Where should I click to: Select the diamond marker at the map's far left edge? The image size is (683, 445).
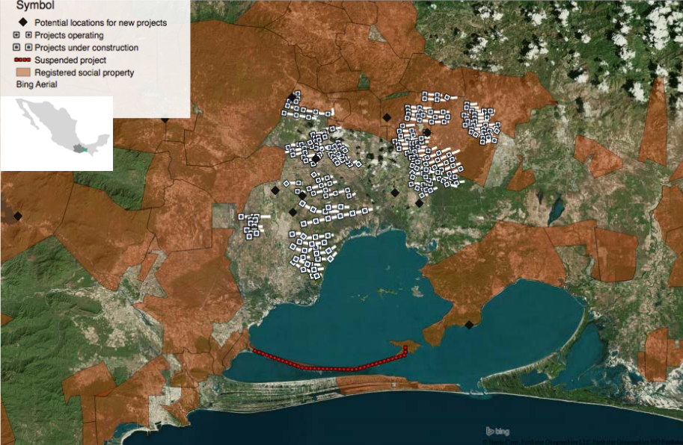click(18, 216)
